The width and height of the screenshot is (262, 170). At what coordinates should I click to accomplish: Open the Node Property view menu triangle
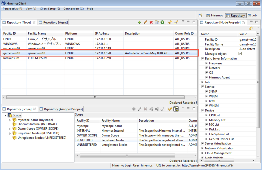[258, 27]
